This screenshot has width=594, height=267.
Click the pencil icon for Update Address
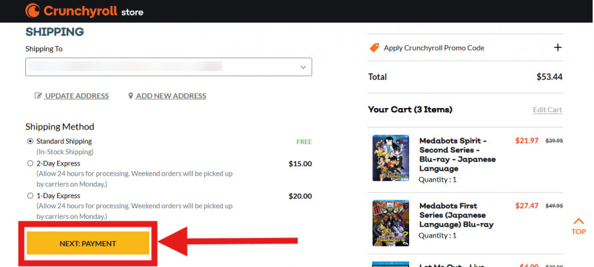click(x=39, y=96)
